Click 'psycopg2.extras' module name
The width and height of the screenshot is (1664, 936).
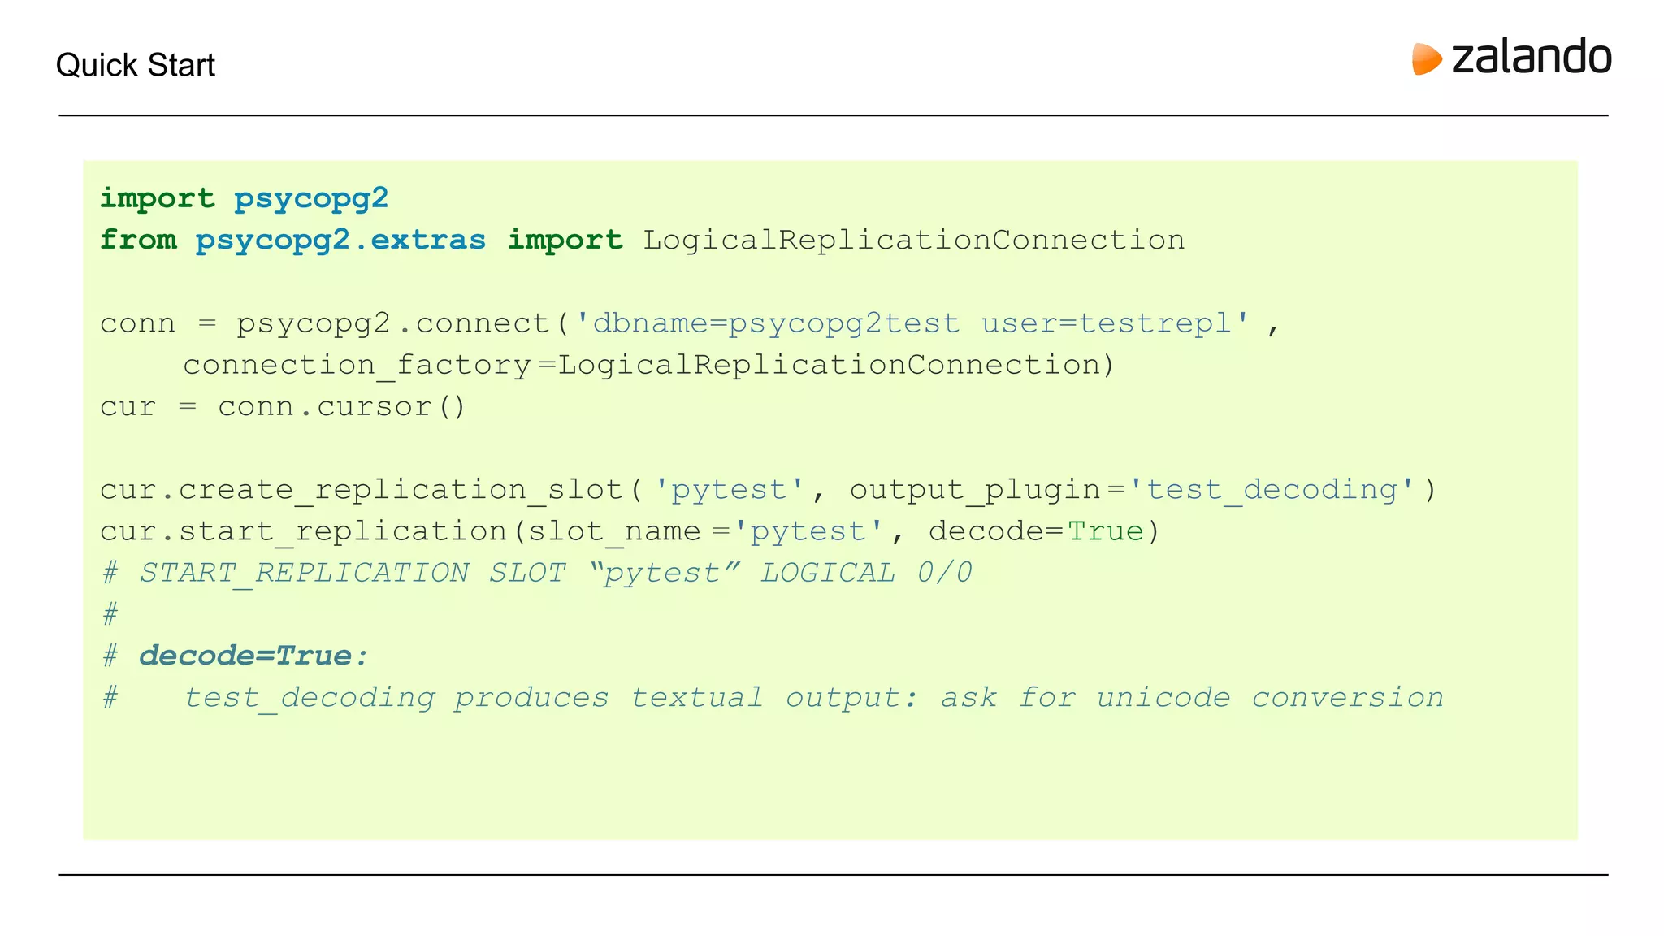pyautogui.click(x=340, y=240)
